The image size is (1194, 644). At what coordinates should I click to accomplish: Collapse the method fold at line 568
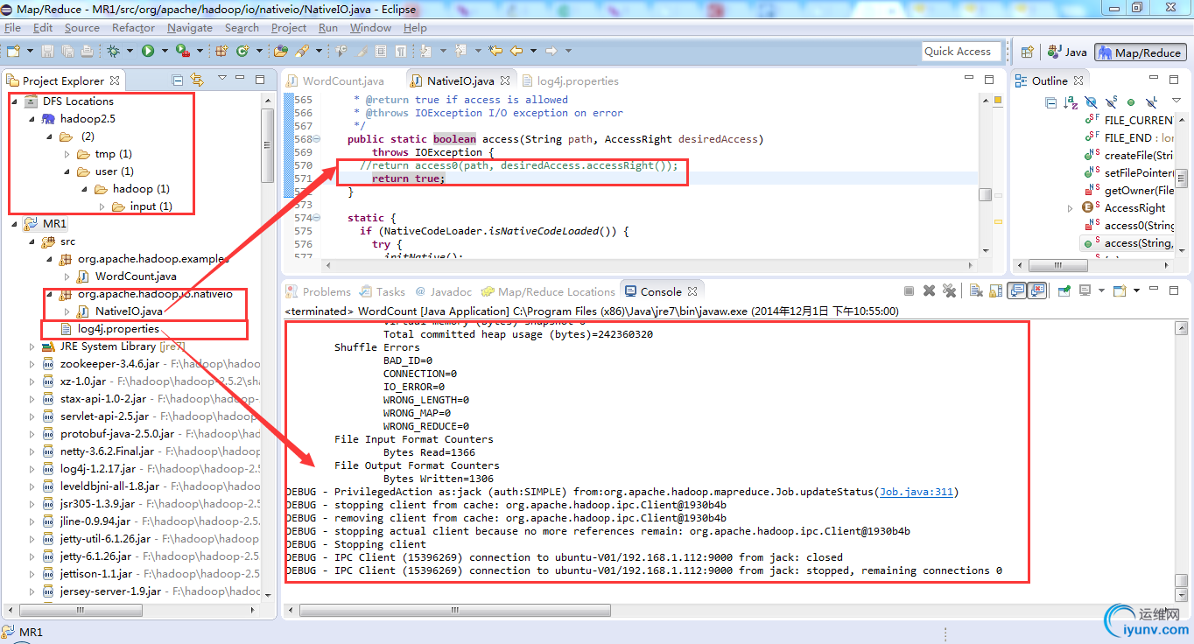pyautogui.click(x=316, y=139)
